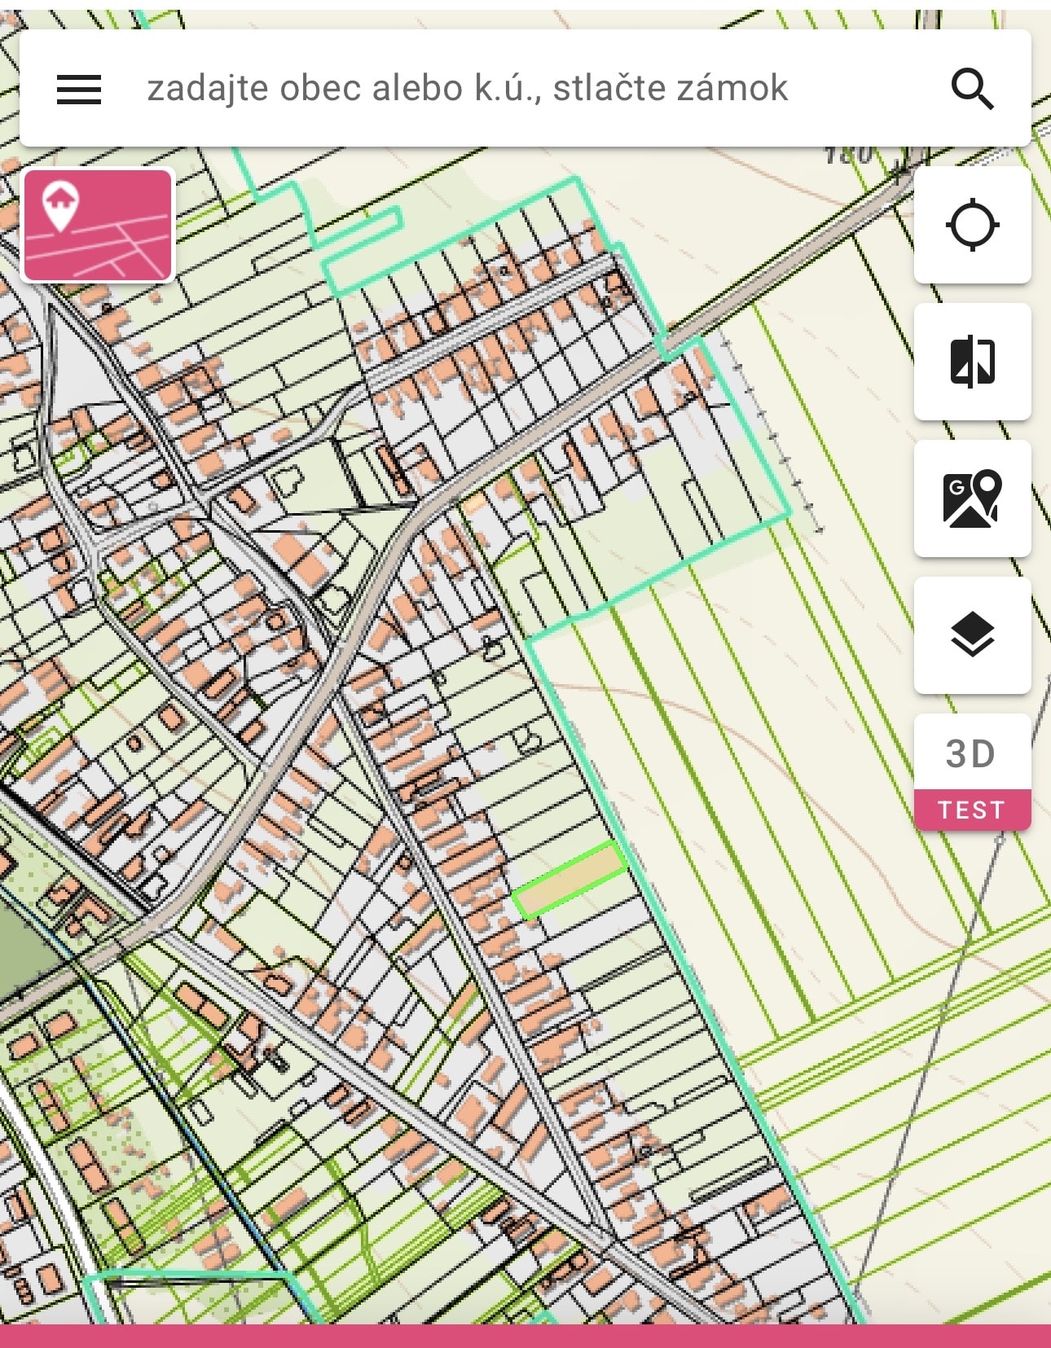Screen dimensions: 1051x1348
Task: Open the pink cadastral parcel map button
Action: (99, 225)
